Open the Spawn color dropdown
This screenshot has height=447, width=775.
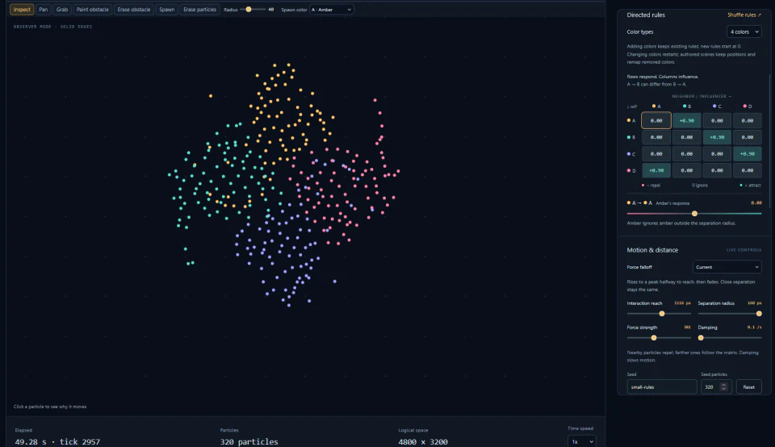332,10
